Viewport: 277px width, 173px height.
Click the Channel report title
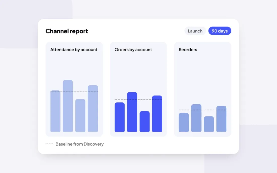pyautogui.click(x=66, y=31)
